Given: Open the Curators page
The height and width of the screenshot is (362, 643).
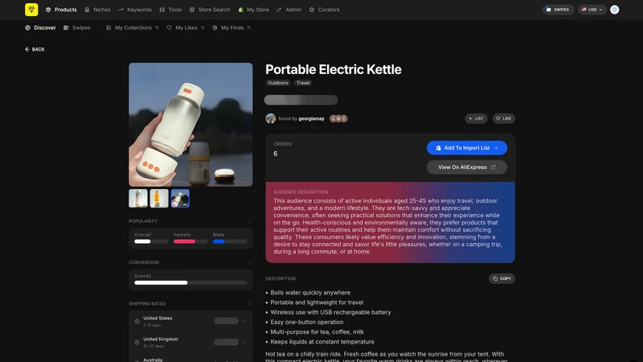Looking at the screenshot, I should (x=325, y=10).
